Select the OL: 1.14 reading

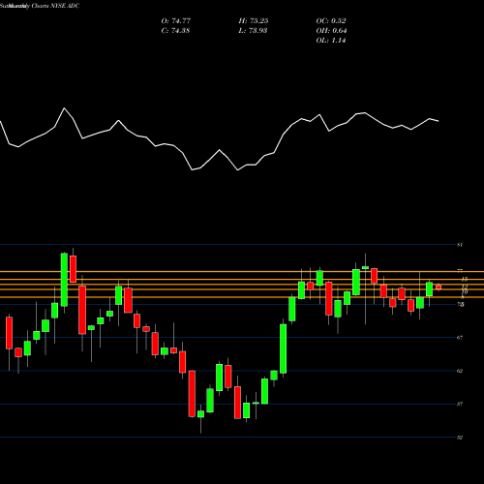pos(331,41)
